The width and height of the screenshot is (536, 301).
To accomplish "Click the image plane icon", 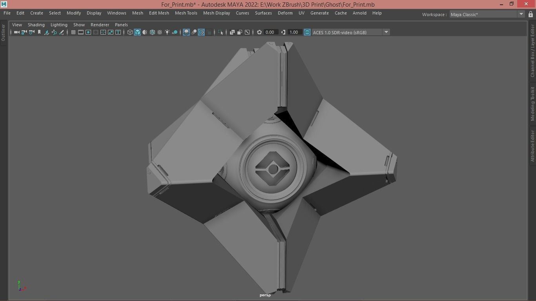I will 47,32.
